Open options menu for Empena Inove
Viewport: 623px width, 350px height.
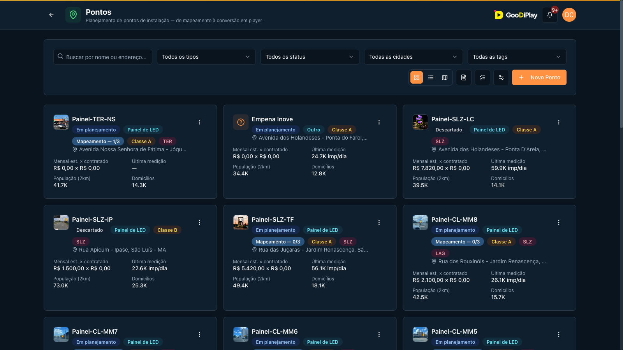click(x=379, y=122)
